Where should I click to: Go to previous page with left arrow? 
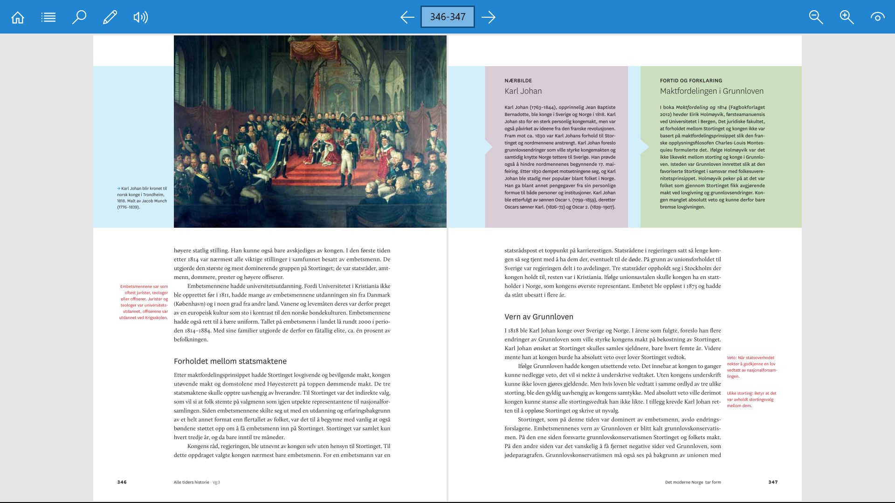[407, 17]
